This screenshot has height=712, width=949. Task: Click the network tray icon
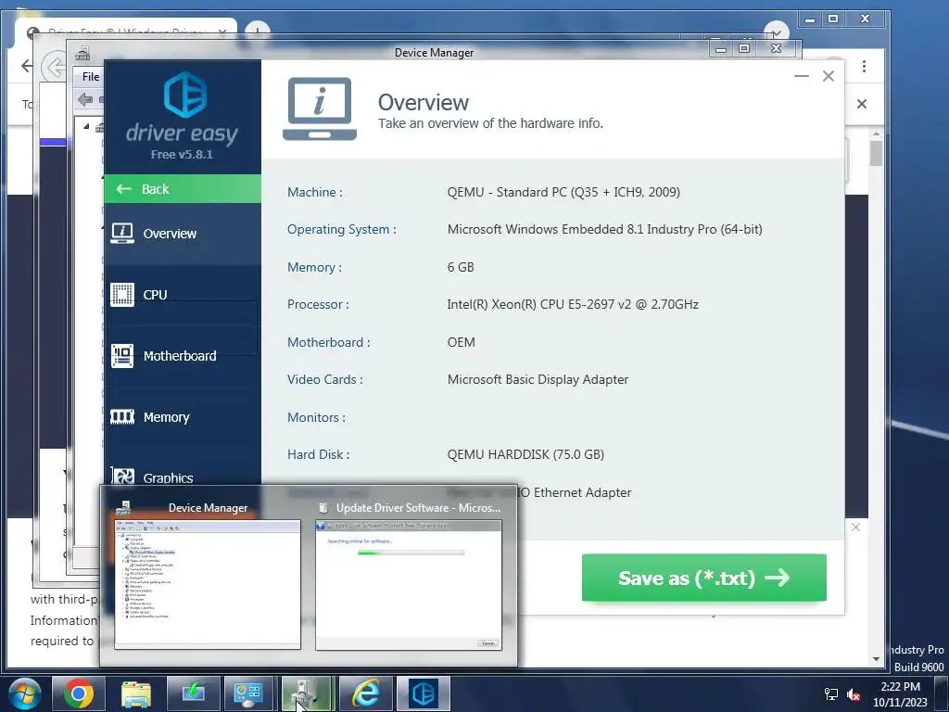click(x=831, y=694)
